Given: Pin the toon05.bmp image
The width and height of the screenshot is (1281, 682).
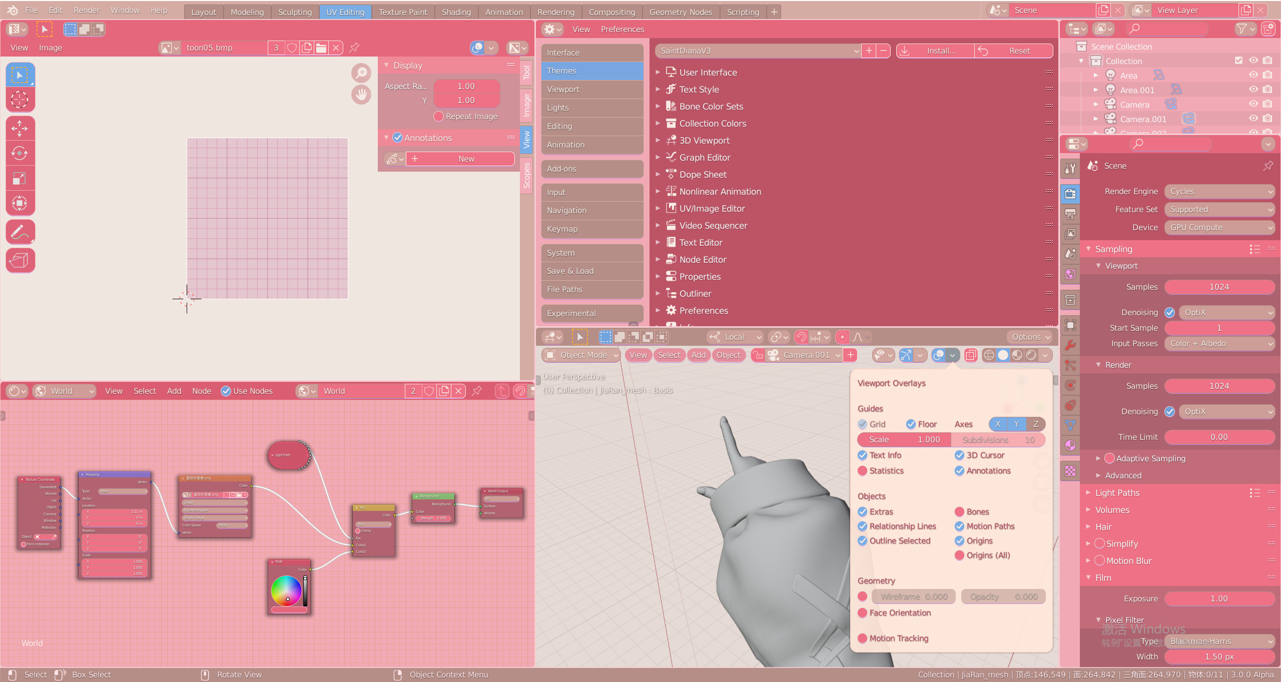Looking at the screenshot, I should click(354, 48).
